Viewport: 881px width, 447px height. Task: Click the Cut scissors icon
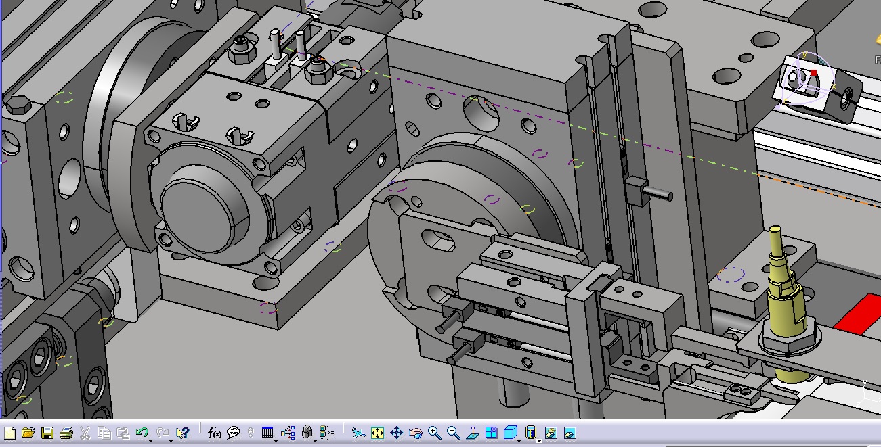pos(85,433)
